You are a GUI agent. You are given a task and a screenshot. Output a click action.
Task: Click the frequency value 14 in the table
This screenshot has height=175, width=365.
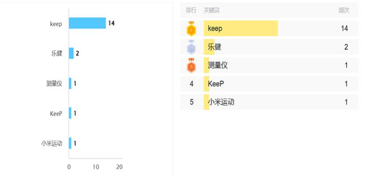(x=345, y=28)
